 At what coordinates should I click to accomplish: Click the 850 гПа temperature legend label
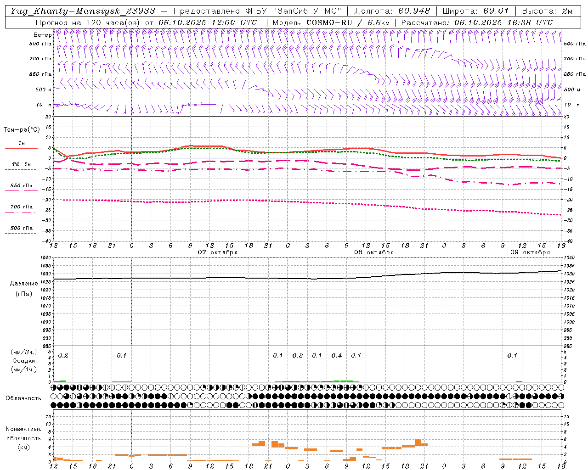pyautogui.click(x=21, y=186)
